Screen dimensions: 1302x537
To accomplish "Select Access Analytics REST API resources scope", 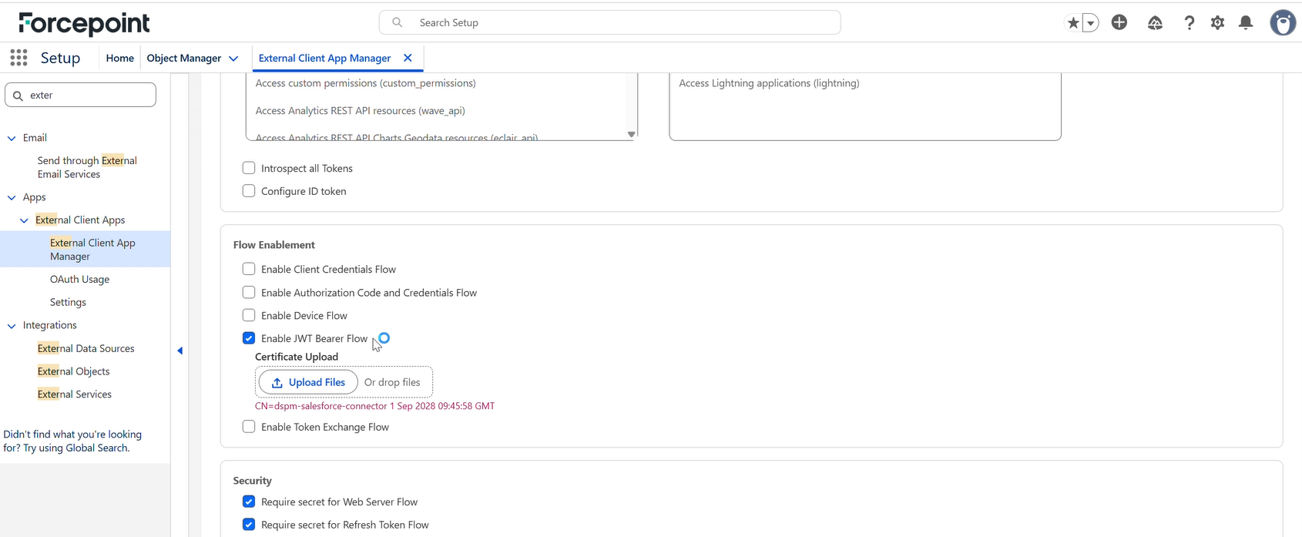I will click(x=360, y=110).
